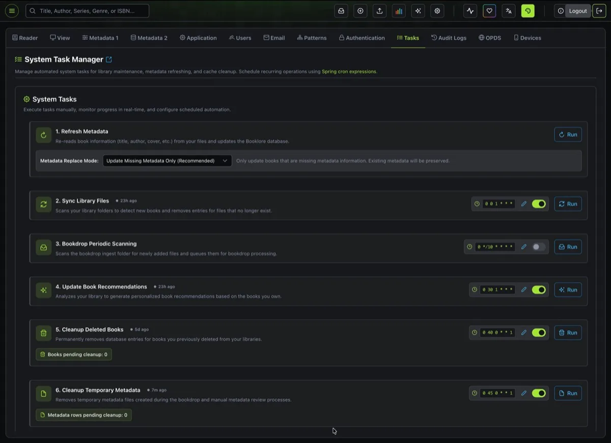Enable the Bookdrop Periodic Scanning schedule toggle
611x443 pixels.
[539, 247]
